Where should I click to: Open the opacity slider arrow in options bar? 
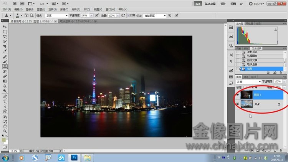click(91, 16)
